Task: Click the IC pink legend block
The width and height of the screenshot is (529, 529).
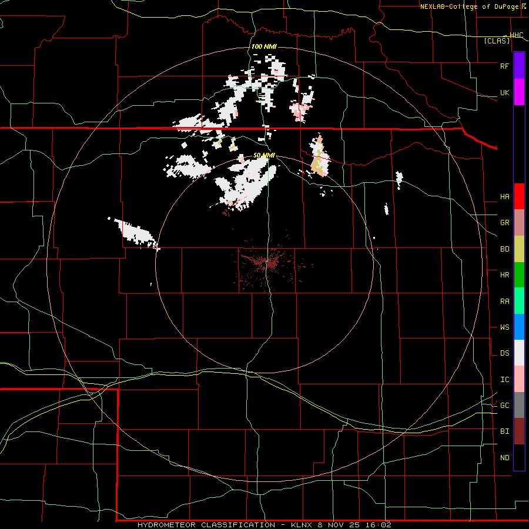Action: click(519, 379)
